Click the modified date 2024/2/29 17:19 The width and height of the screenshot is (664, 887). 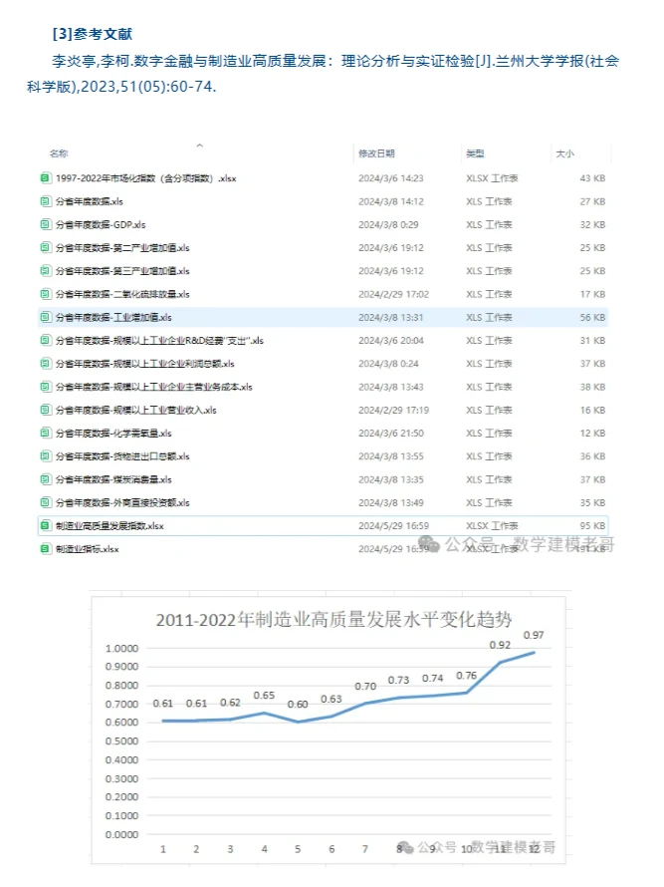[x=393, y=411]
